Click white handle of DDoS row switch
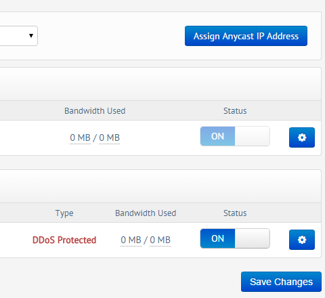 pyautogui.click(x=252, y=238)
